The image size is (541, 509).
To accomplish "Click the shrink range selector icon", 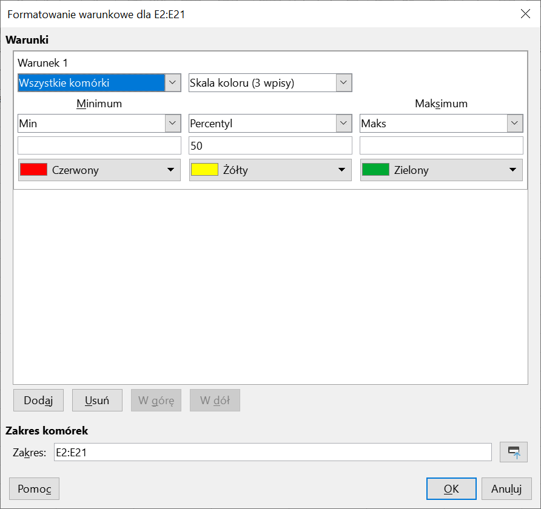I will (513, 452).
